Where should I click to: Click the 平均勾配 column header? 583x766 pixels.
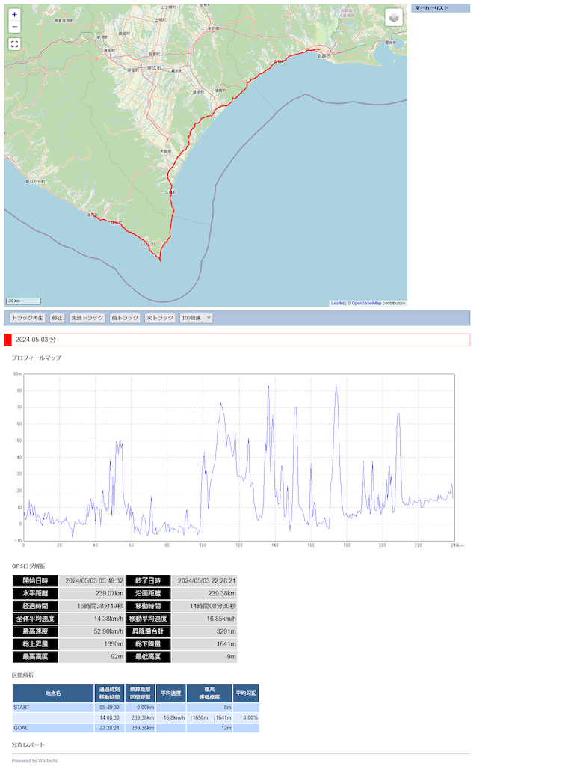(246, 693)
